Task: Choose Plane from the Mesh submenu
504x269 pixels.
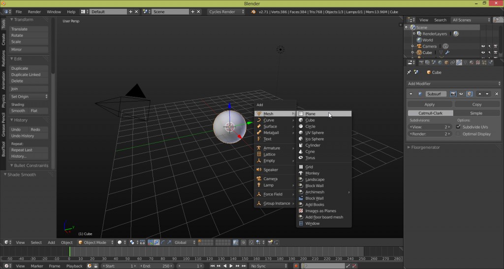Action: point(310,114)
